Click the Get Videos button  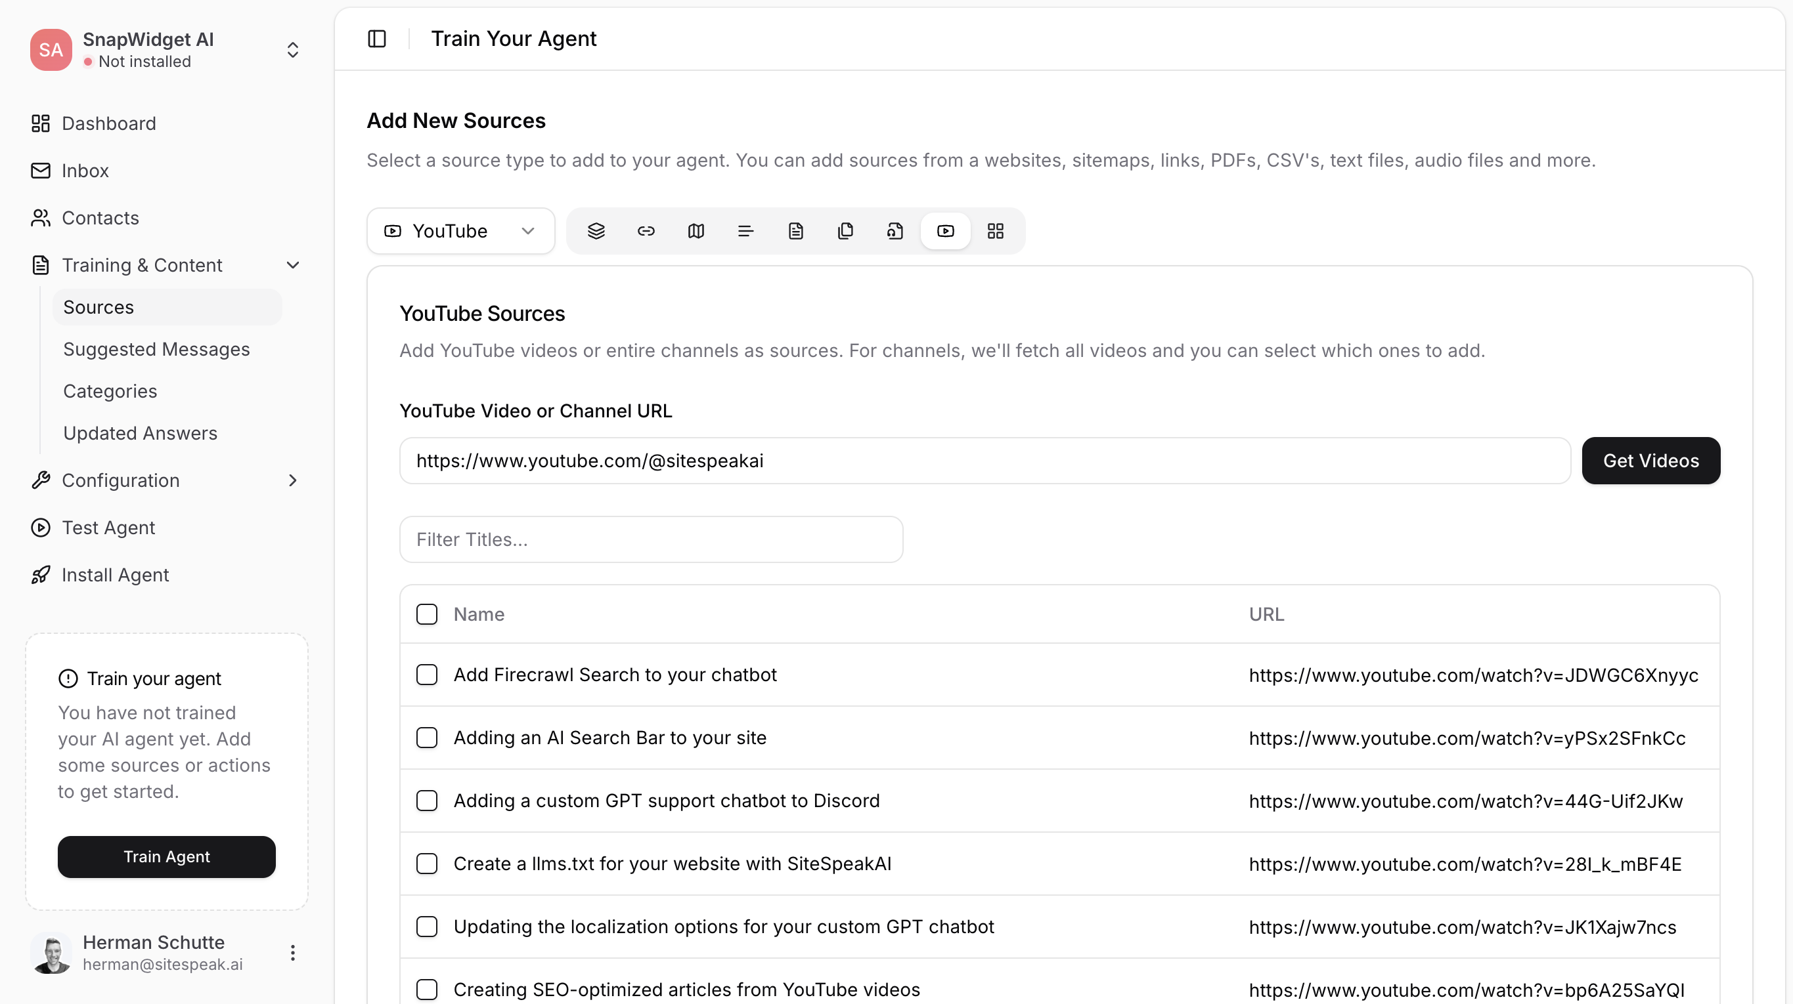click(x=1650, y=460)
